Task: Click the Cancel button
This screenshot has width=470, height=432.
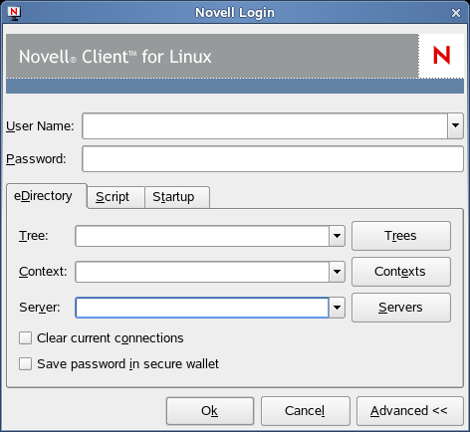Action: (x=306, y=411)
